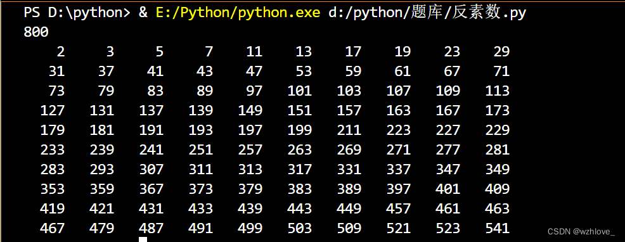Click the number 101 in the output
This screenshot has height=242, width=625.
click(300, 91)
